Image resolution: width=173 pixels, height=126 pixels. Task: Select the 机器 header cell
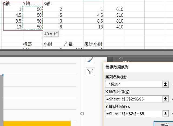[x=32, y=44]
